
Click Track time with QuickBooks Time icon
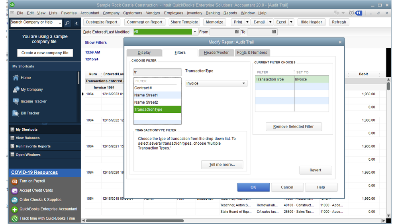click(14, 218)
